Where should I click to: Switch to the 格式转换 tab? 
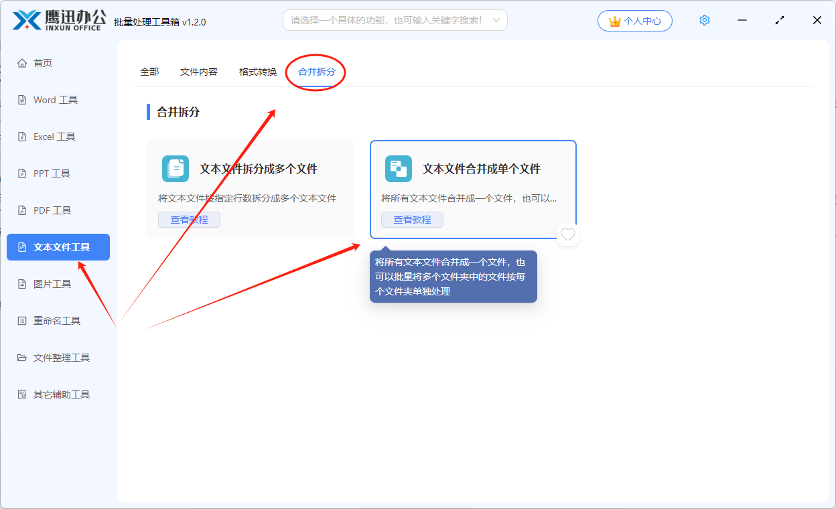258,72
